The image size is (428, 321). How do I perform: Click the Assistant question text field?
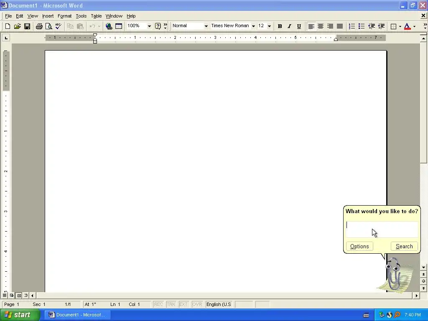[x=382, y=229]
